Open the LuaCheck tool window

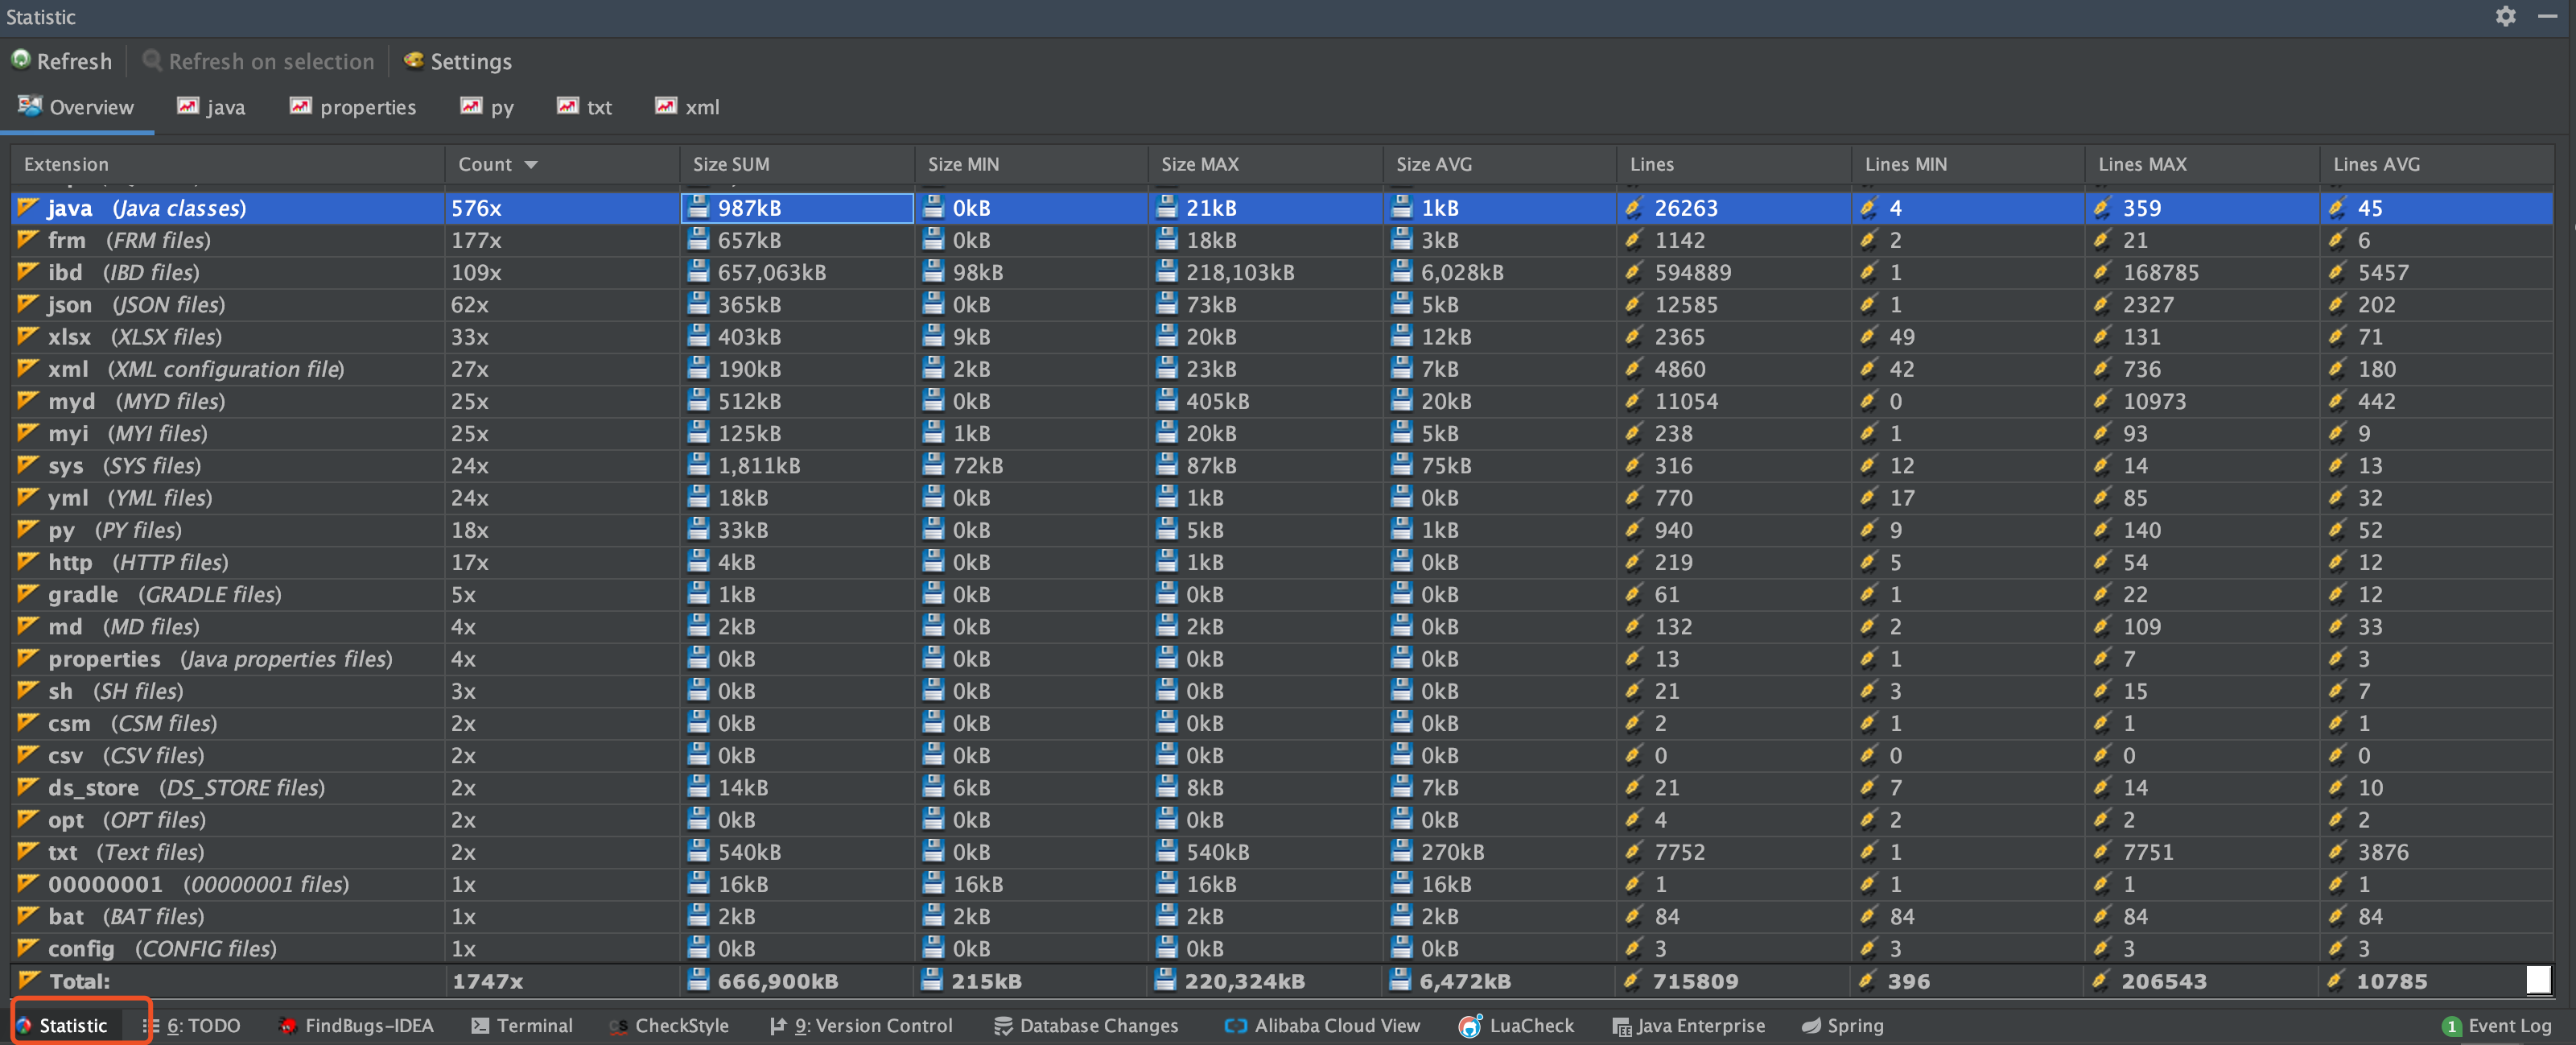1516,1025
